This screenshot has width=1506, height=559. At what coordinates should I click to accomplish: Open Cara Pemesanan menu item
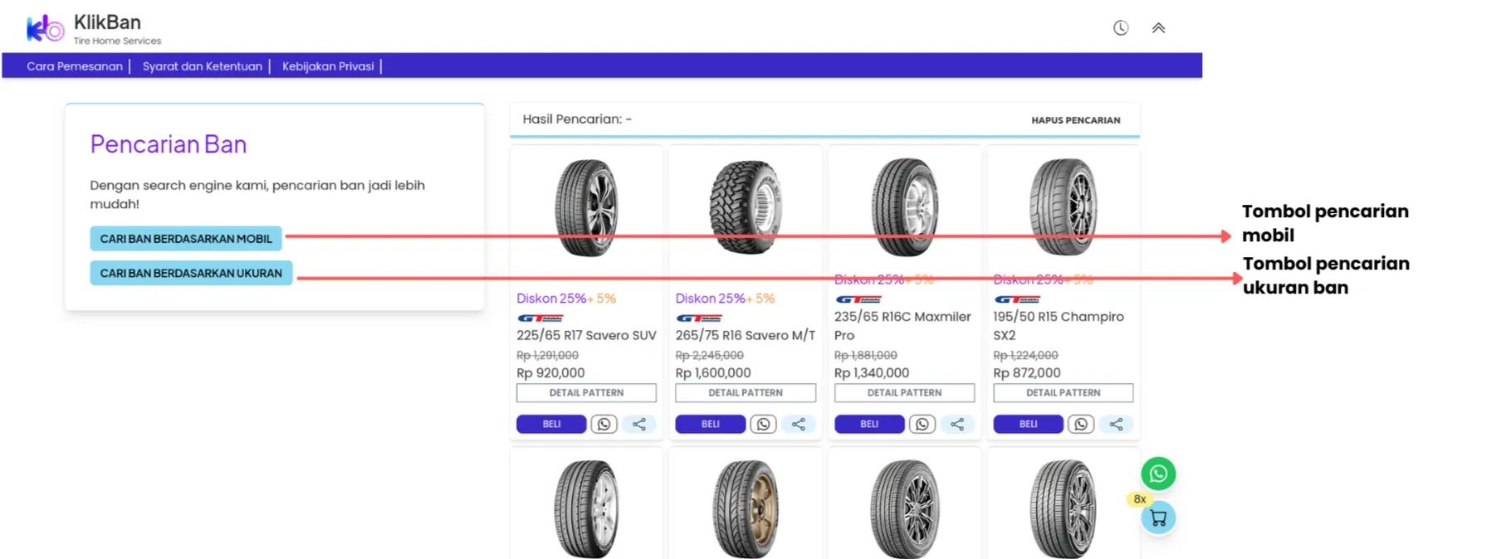point(74,66)
